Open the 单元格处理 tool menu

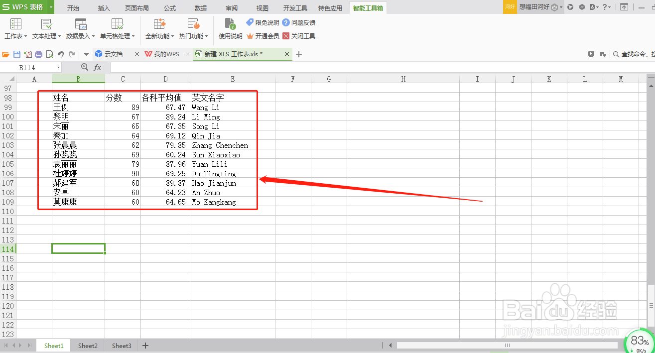117,29
